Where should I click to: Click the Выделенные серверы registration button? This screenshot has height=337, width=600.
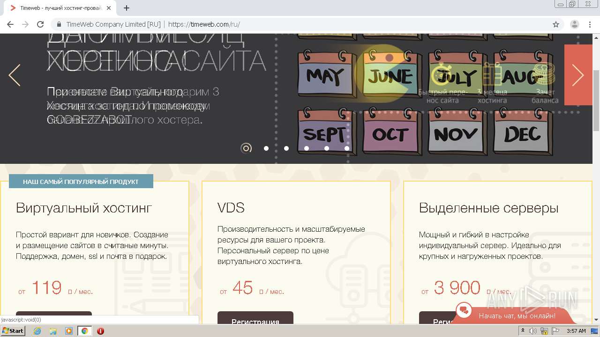tap(435, 318)
